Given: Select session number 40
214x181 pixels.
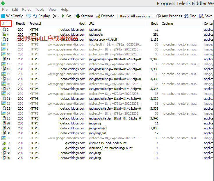Looking at the screenshot, I should pos(8,158).
